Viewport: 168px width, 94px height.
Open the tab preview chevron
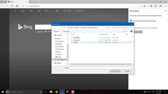(x=34, y=2)
